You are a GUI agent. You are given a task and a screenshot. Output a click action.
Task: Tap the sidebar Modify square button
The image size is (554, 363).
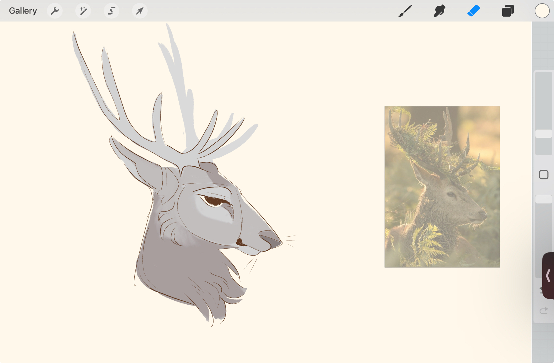coord(543,175)
